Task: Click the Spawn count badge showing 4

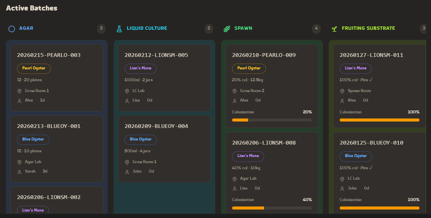Action: point(316,29)
